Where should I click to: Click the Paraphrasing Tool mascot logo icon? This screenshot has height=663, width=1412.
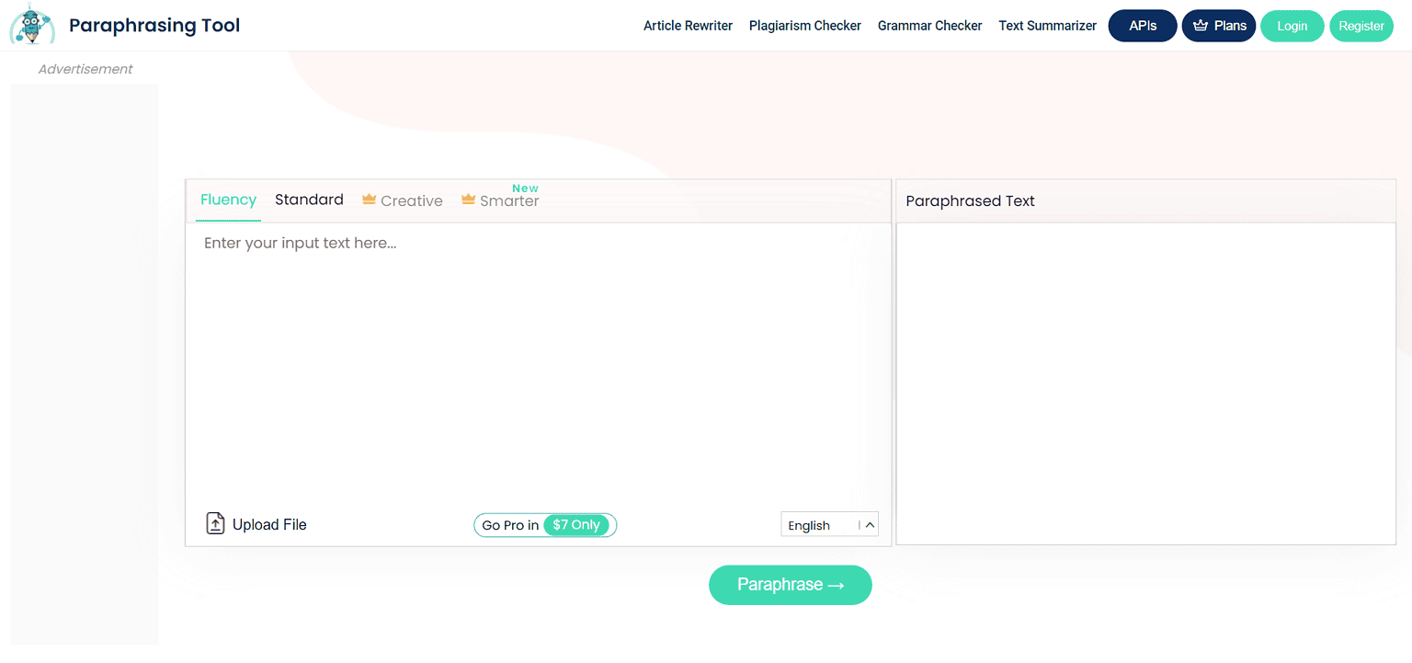31,25
